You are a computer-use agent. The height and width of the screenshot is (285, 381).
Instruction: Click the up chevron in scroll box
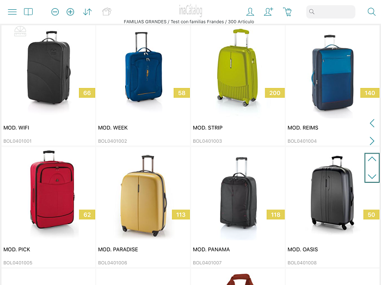[372, 159]
